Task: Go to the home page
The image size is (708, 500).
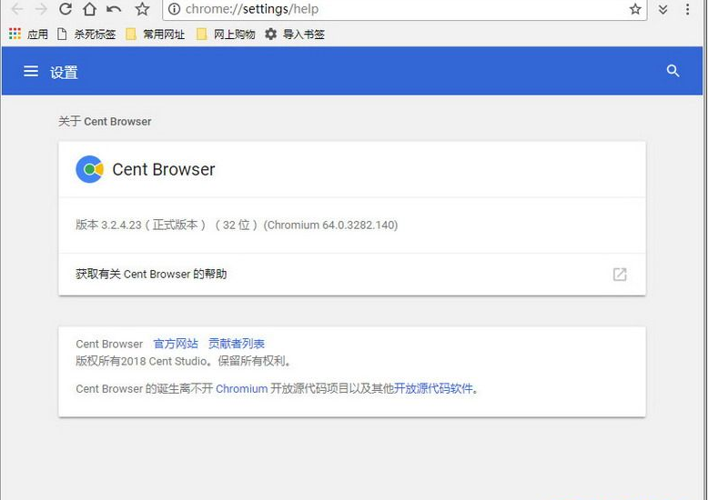Action: click(90, 8)
